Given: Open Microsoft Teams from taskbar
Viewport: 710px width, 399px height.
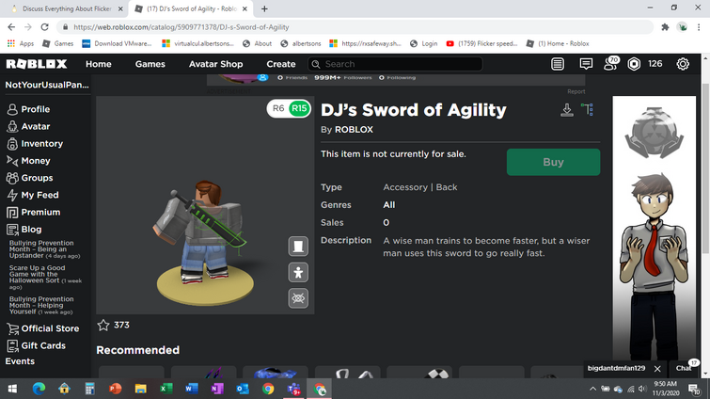Looking at the screenshot, I should click(293, 389).
